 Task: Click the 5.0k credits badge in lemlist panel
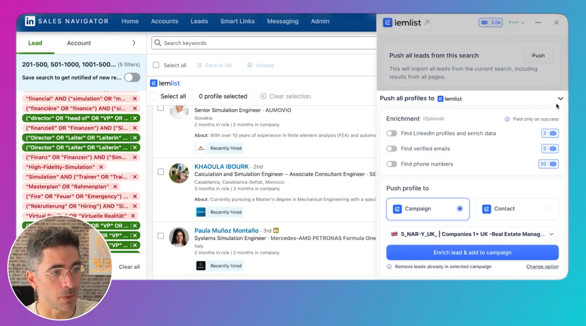[490, 22]
